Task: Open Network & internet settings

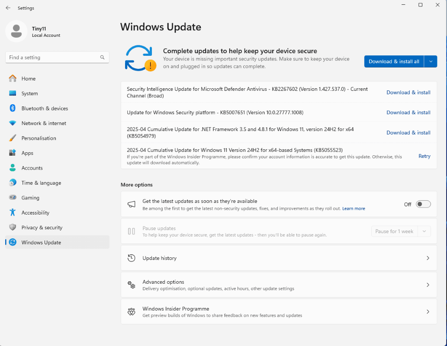Action: [57, 123]
